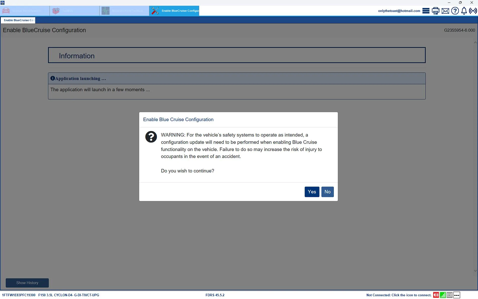478x299 pixels.
Task: Open the email contact icon
Action: tap(445, 11)
